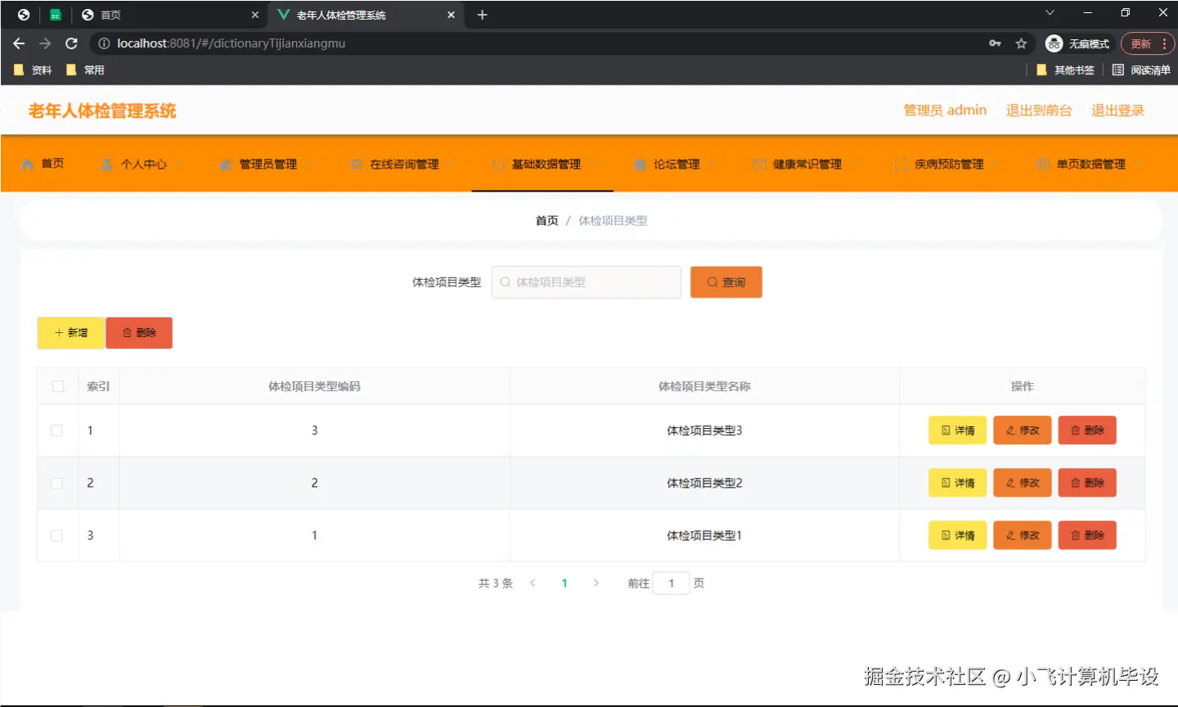Click the 详情 button for 体检项目类型2

[x=957, y=482]
